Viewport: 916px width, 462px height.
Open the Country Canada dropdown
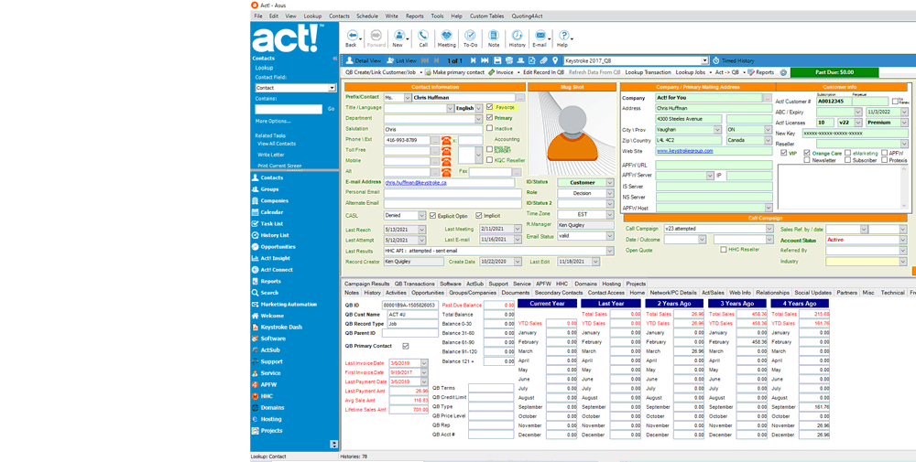[x=769, y=141]
